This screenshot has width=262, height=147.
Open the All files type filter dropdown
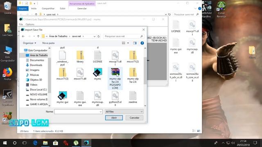(124, 111)
